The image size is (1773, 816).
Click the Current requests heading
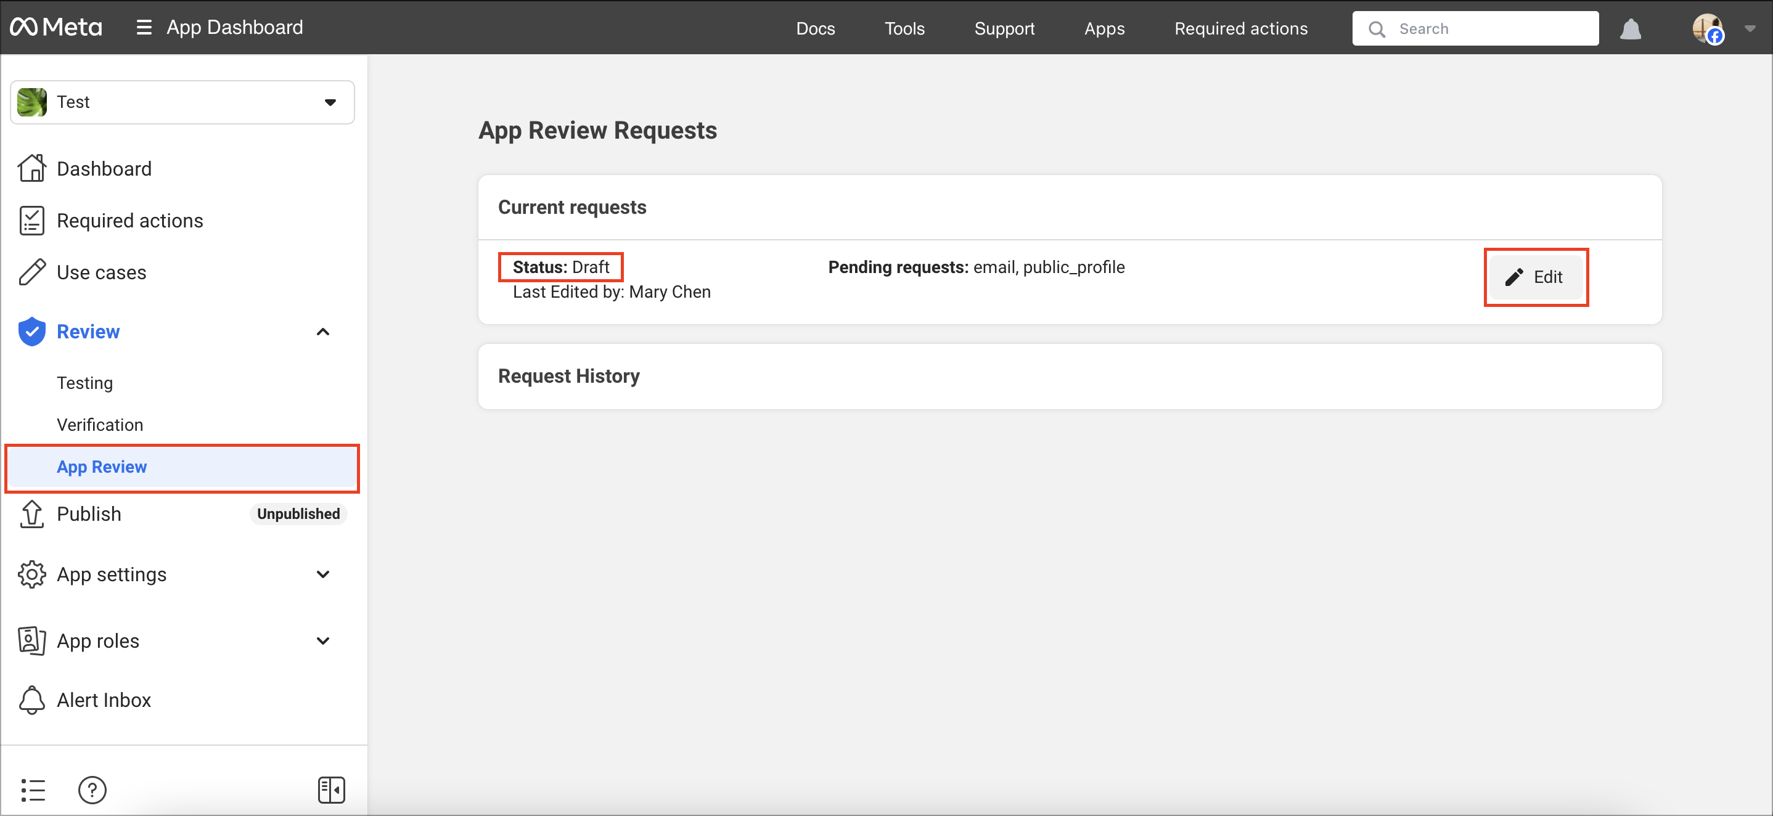coord(572,207)
